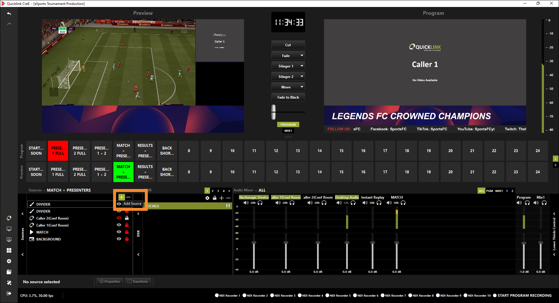Enable headphone monitoring for MATCH channel
The width and height of the screenshot is (559, 303).
click(x=403, y=203)
